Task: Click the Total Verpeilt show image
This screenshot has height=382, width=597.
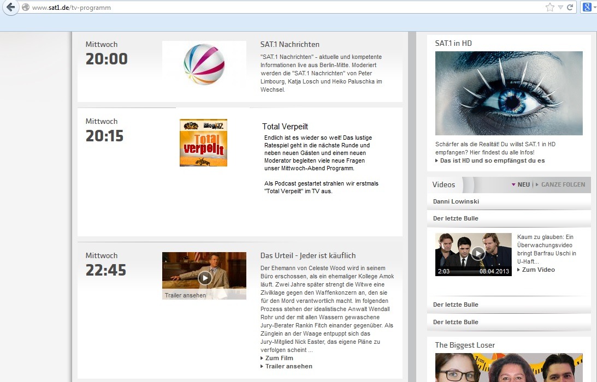Action: click(203, 142)
